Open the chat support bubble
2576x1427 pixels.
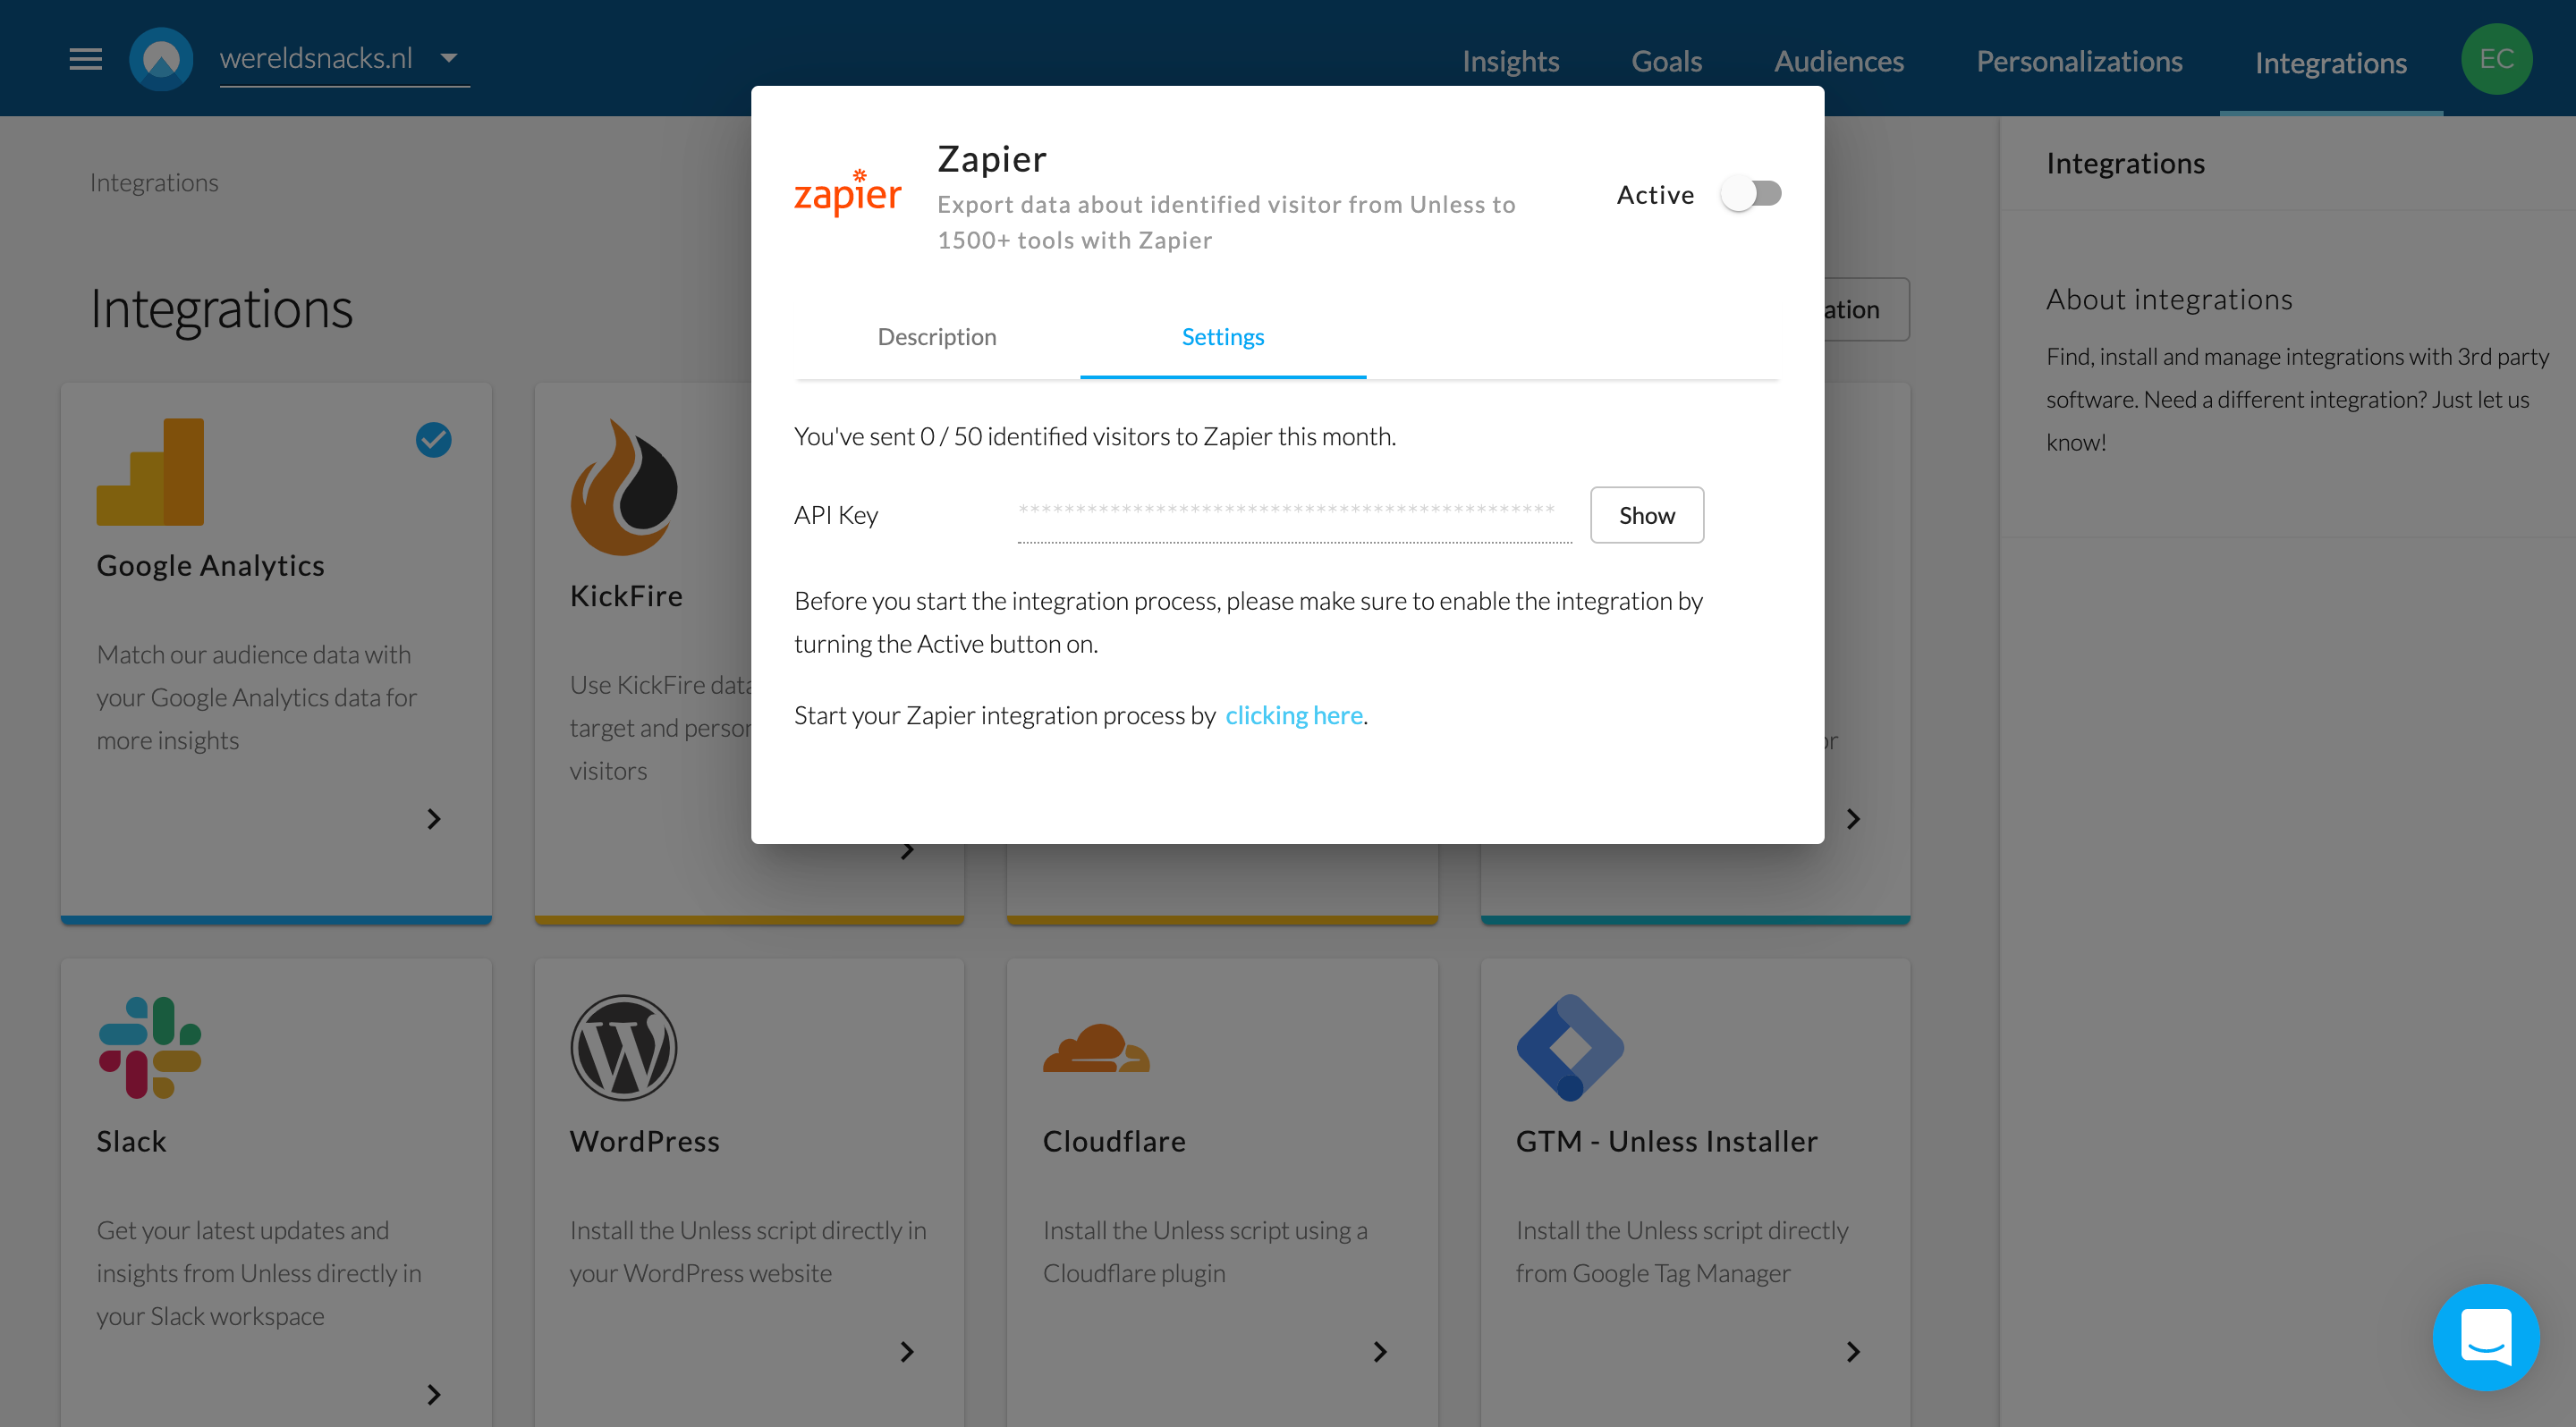(x=2485, y=1337)
